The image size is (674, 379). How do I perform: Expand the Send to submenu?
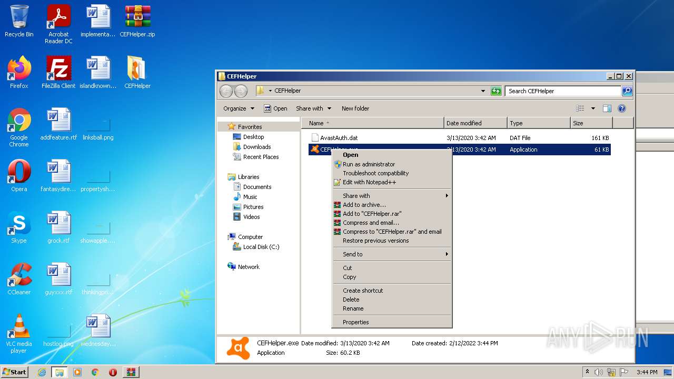pos(392,254)
